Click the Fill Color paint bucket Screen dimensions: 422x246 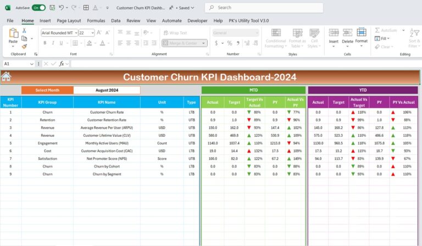click(x=90, y=43)
